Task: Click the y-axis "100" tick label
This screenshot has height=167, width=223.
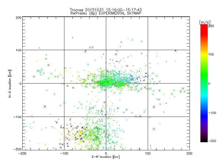Action: click(18, 50)
